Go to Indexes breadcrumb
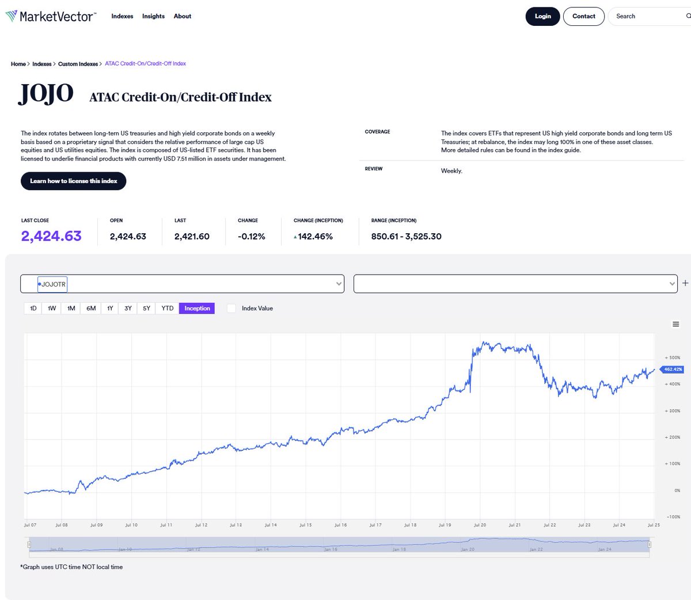691x600 pixels. 42,64
